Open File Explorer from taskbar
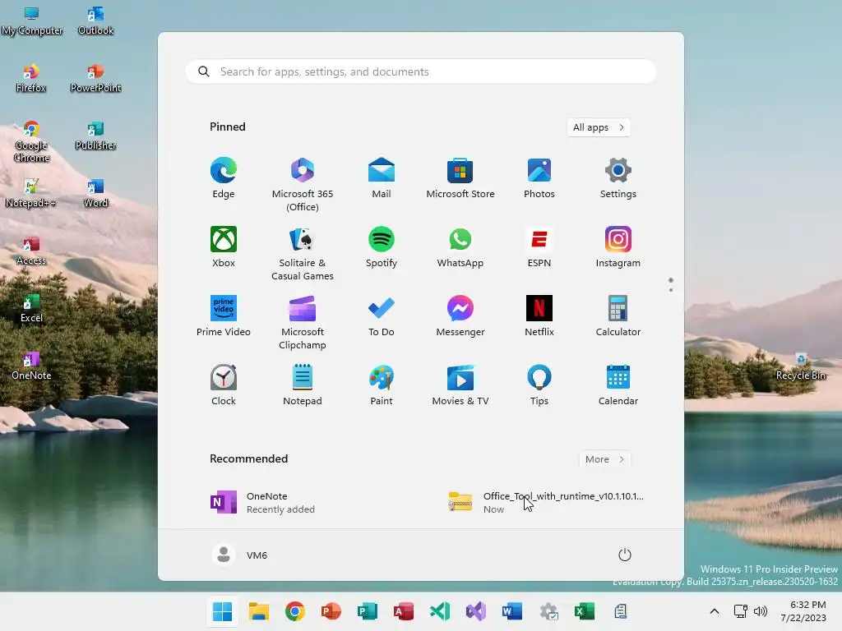Screen dimensions: 842x631 (259, 611)
